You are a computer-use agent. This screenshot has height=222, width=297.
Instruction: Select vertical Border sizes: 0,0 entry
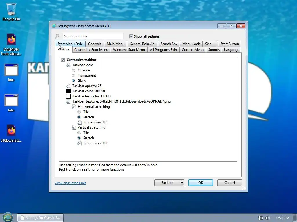95,143
